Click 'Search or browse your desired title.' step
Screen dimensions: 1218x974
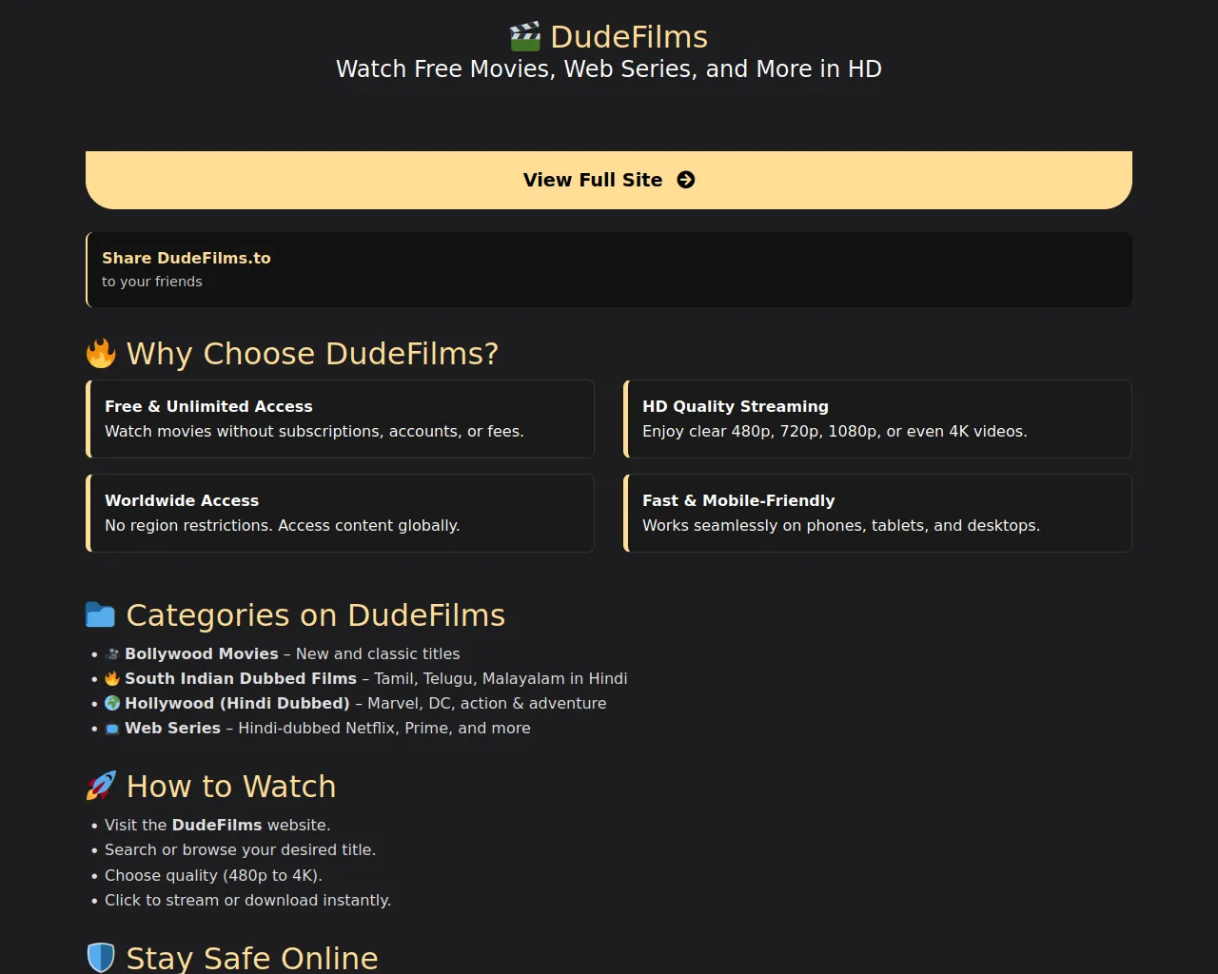pos(240,850)
